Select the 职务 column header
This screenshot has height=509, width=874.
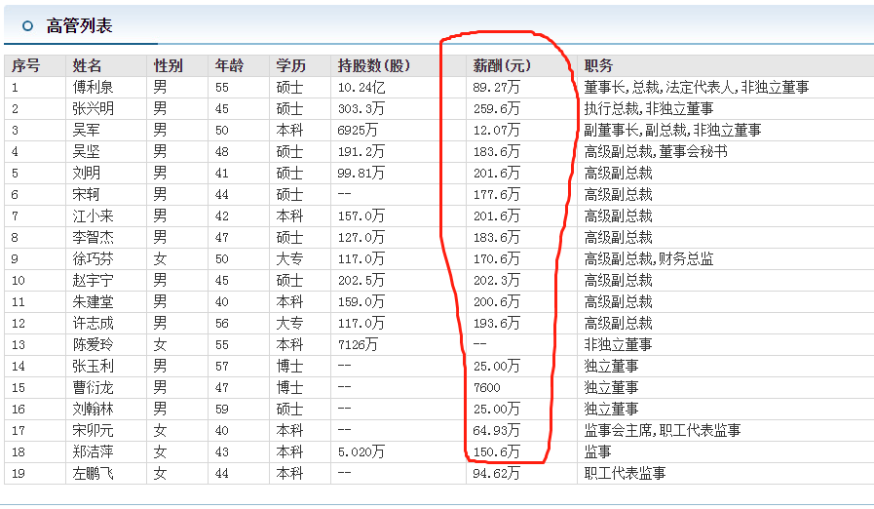pyautogui.click(x=598, y=66)
